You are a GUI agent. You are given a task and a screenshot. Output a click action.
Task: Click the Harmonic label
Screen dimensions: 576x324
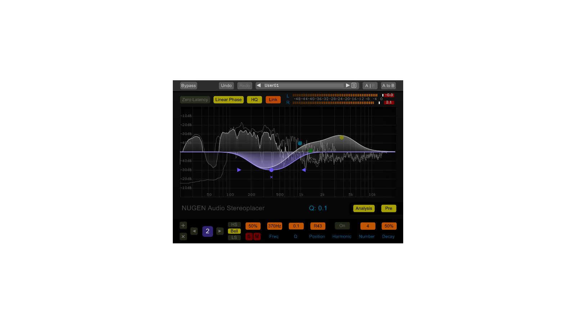342,237
